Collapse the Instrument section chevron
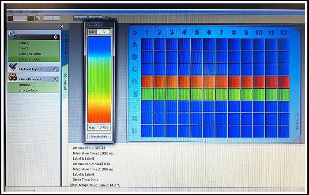This screenshot has width=309, height=195. [55, 38]
